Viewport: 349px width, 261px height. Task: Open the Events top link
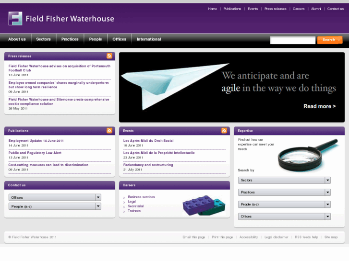tap(253, 9)
